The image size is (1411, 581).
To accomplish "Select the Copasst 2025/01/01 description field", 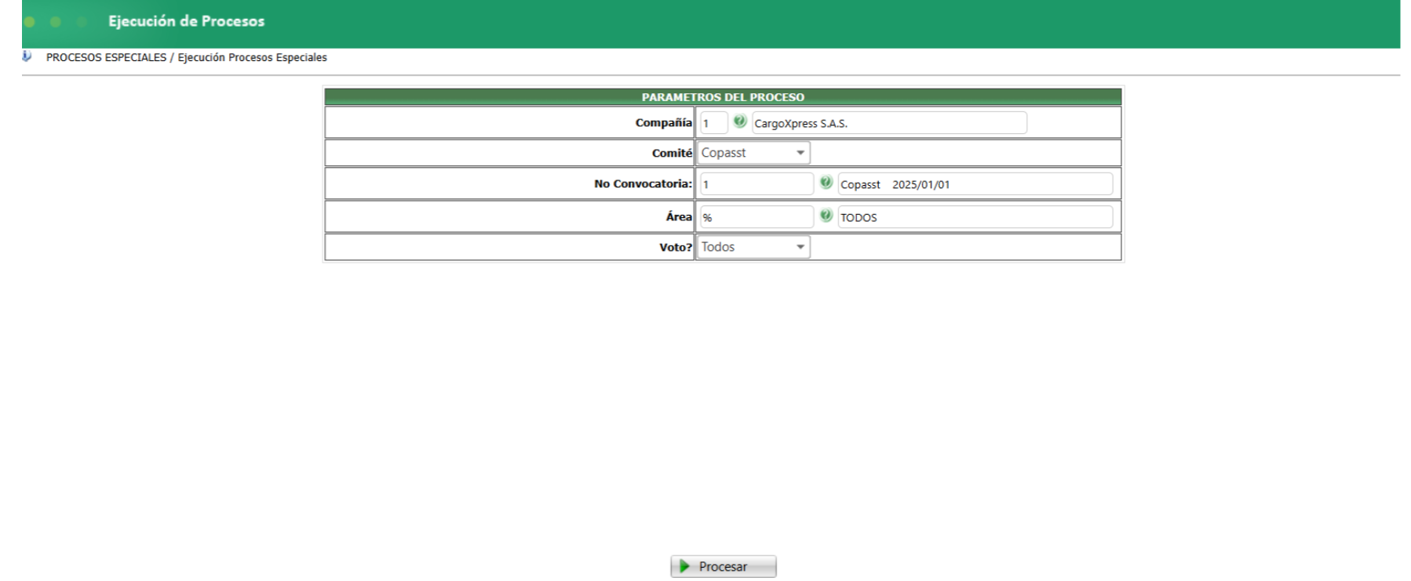I will tap(975, 184).
